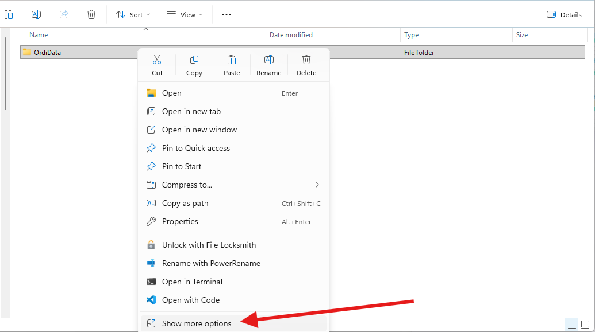Screen dimensions: 595x332
Task: Choose Open in new window
Action: click(x=233, y=130)
